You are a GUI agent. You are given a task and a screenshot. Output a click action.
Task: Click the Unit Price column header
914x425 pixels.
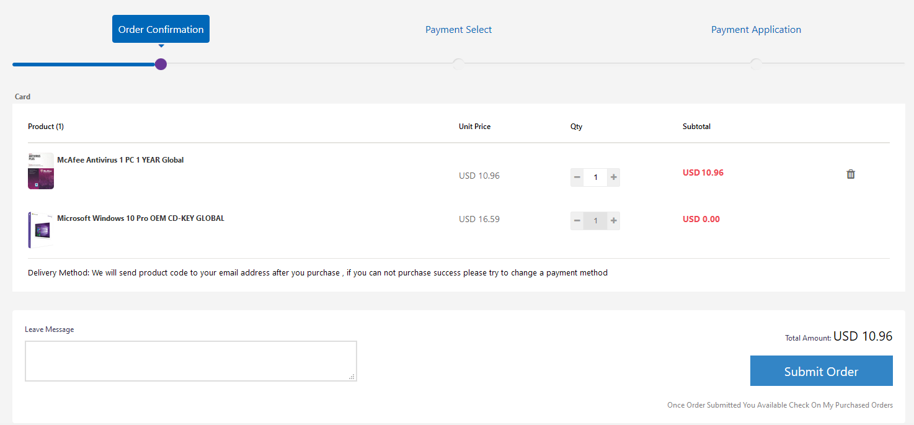474,127
